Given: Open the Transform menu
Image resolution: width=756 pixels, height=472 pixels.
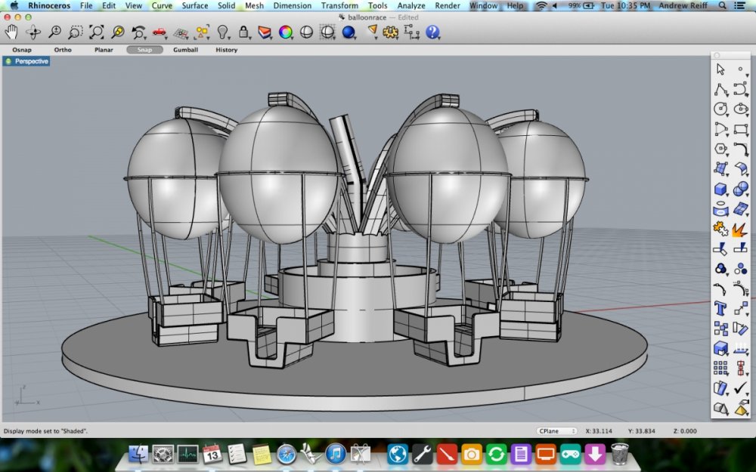Looking at the screenshot, I should 339,5.
